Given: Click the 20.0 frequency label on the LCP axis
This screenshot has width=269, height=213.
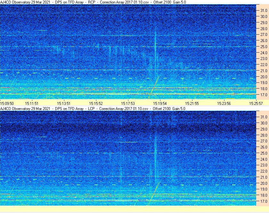Looking at the screenshot, I should pyautogui.click(x=264, y=183).
